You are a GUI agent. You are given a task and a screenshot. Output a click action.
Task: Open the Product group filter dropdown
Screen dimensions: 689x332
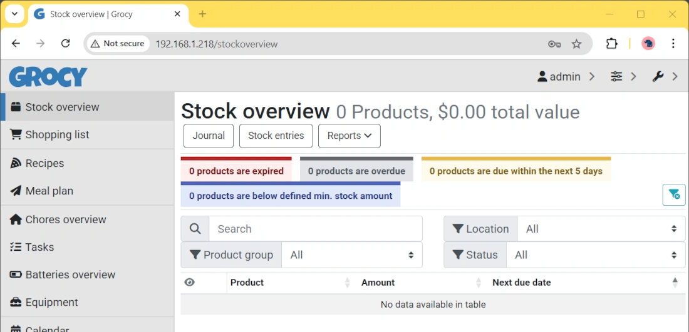point(351,255)
